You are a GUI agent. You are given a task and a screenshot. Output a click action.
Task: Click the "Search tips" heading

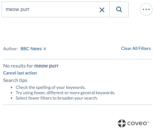[x=15, y=80]
